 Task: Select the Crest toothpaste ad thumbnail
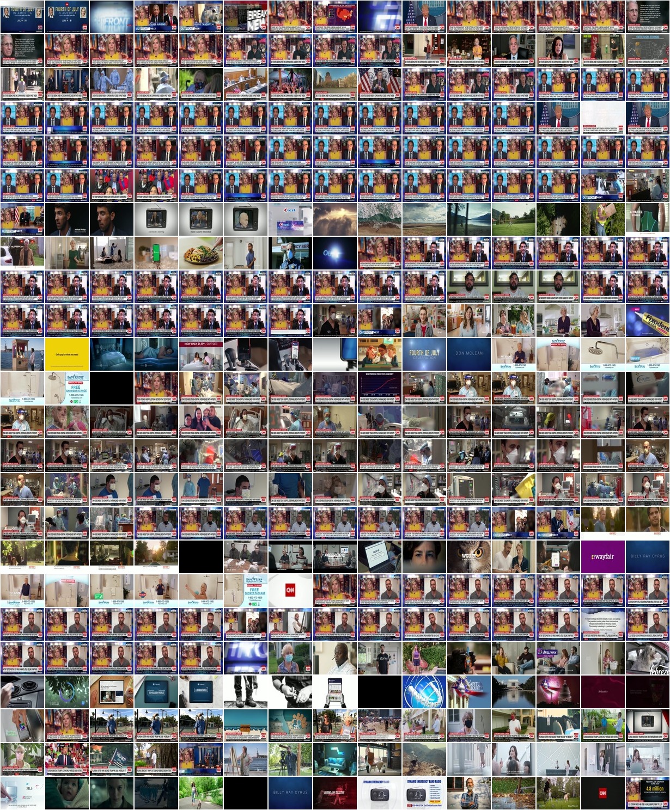(x=290, y=219)
